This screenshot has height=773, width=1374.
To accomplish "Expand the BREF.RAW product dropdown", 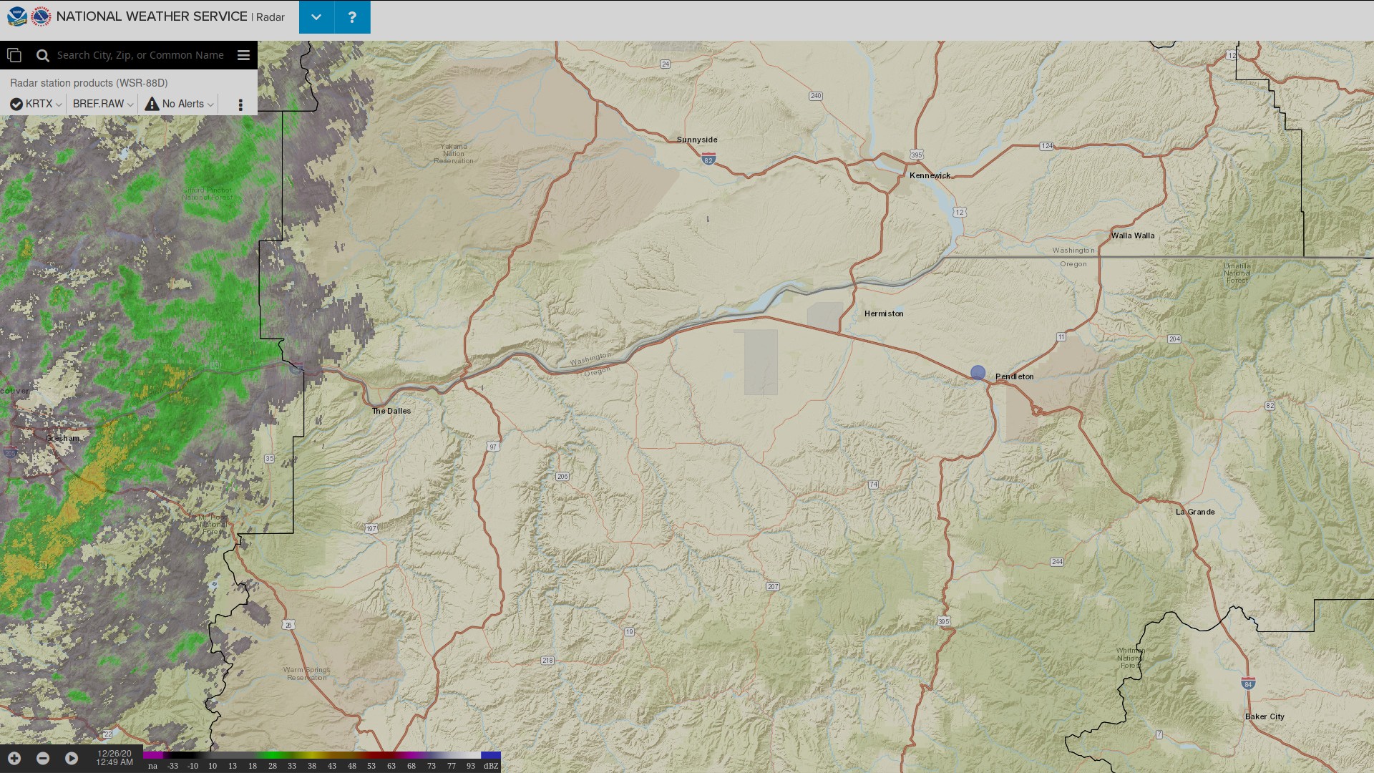I will click(x=130, y=104).
